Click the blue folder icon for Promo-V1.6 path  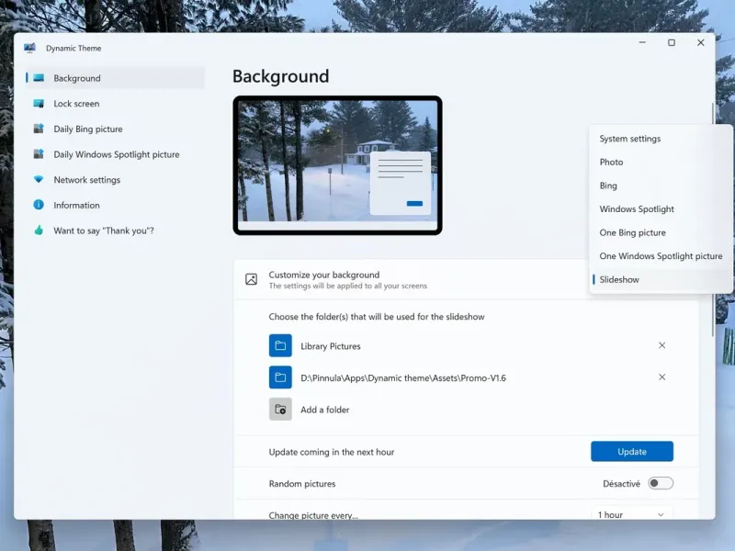[x=280, y=377]
